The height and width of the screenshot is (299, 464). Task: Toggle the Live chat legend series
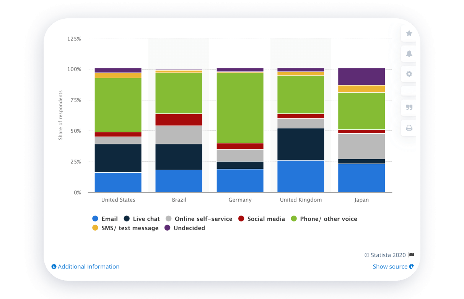pos(142,219)
